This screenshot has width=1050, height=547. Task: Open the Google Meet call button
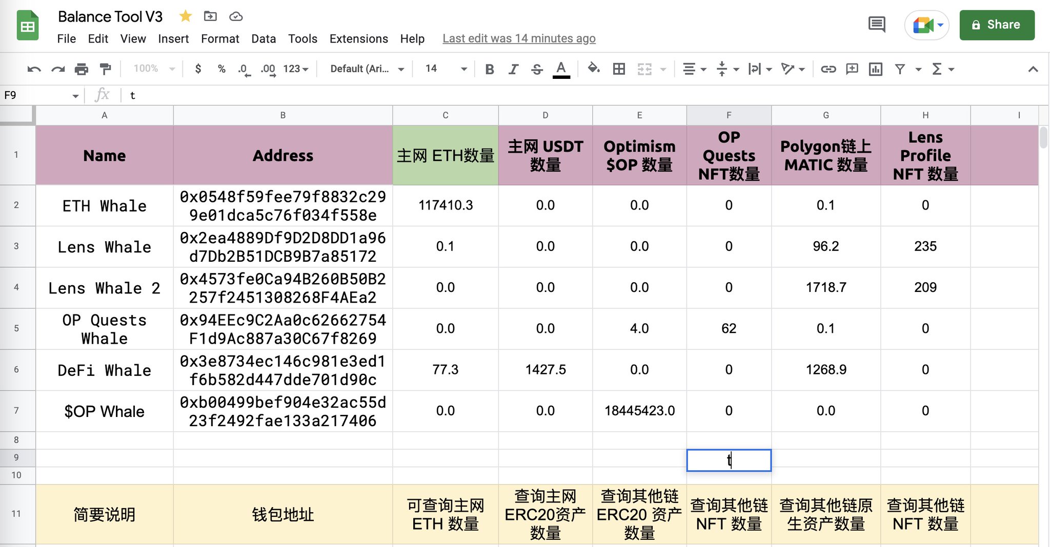click(x=926, y=25)
